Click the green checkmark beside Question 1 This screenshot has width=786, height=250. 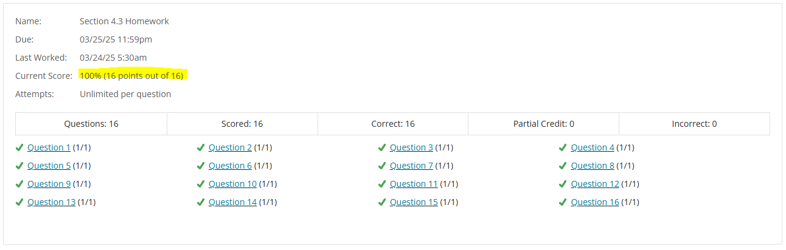tap(19, 147)
